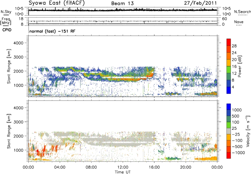Click the strong red power echo near 15:30 UT

[150, 75]
